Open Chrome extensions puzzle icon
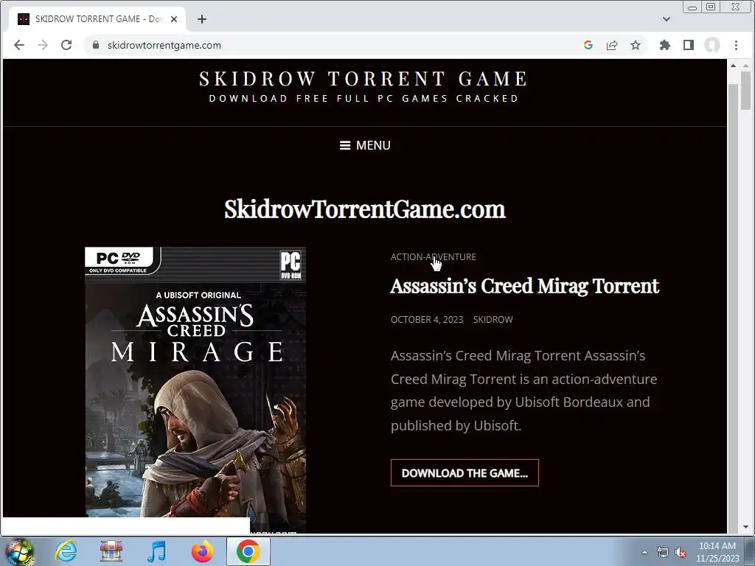The width and height of the screenshot is (755, 566). pos(665,45)
